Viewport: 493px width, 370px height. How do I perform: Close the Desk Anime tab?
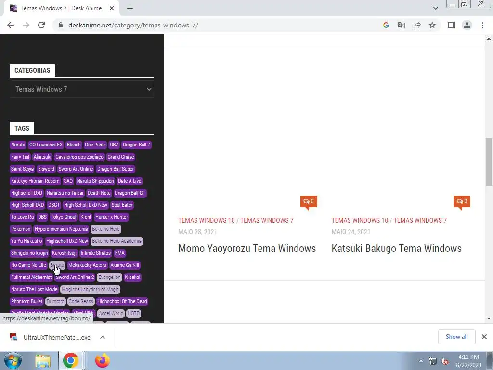point(112,8)
